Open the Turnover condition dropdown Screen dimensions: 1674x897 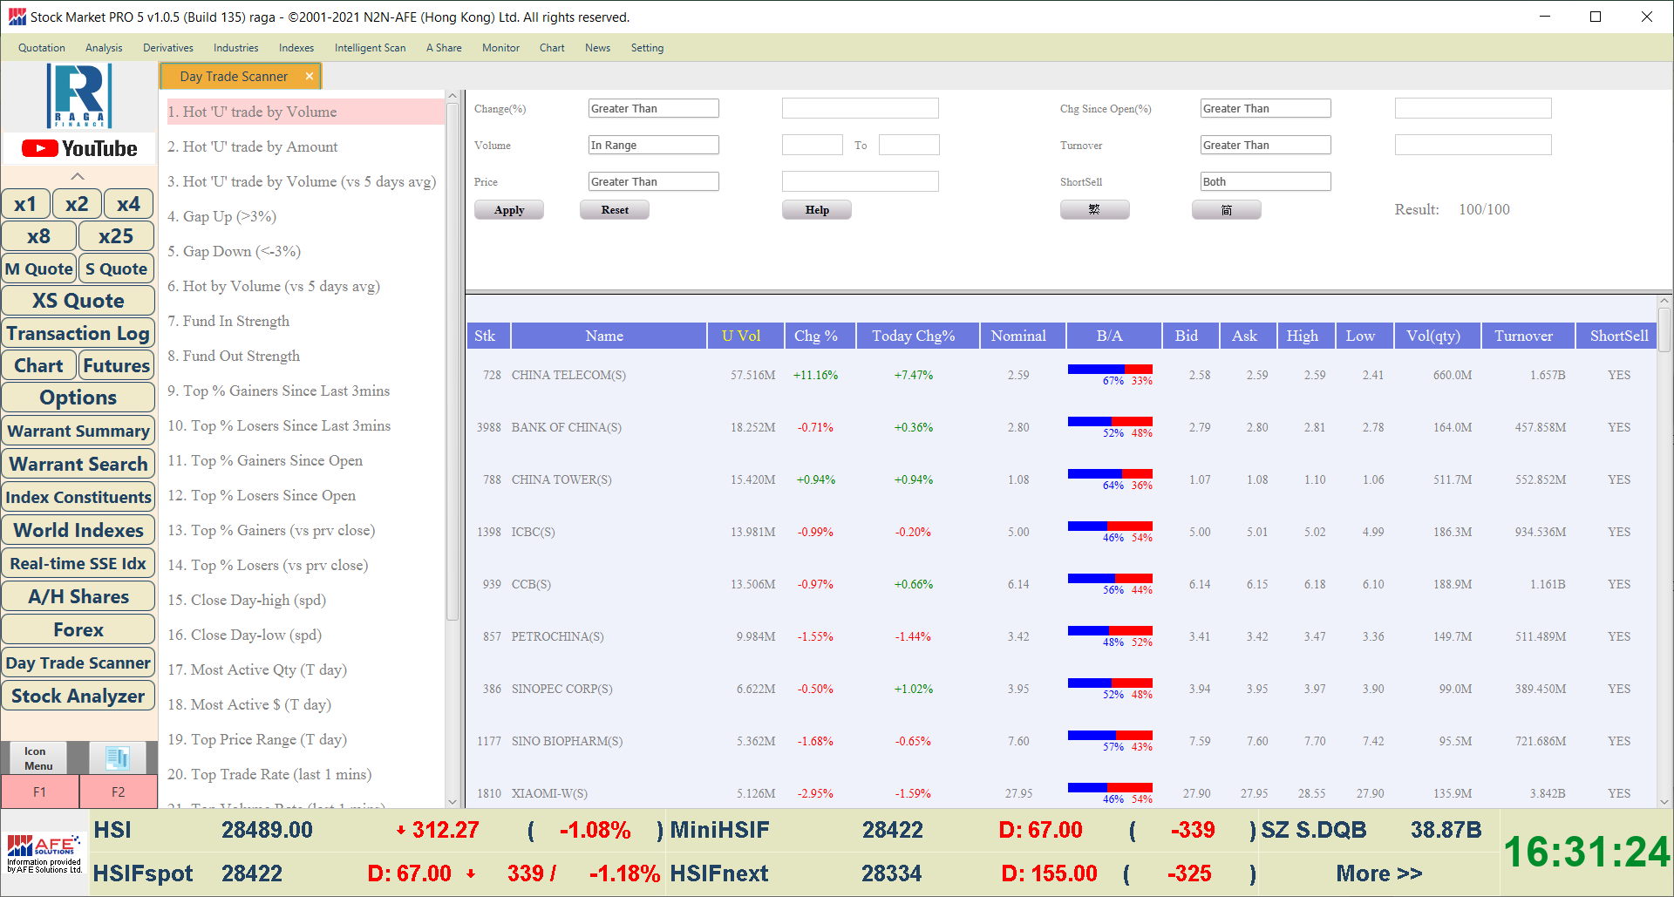[1265, 145]
